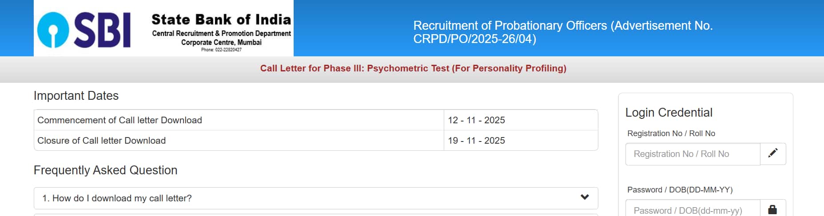
Task: Expand the call letter FAQ chevron
Action: tap(585, 197)
